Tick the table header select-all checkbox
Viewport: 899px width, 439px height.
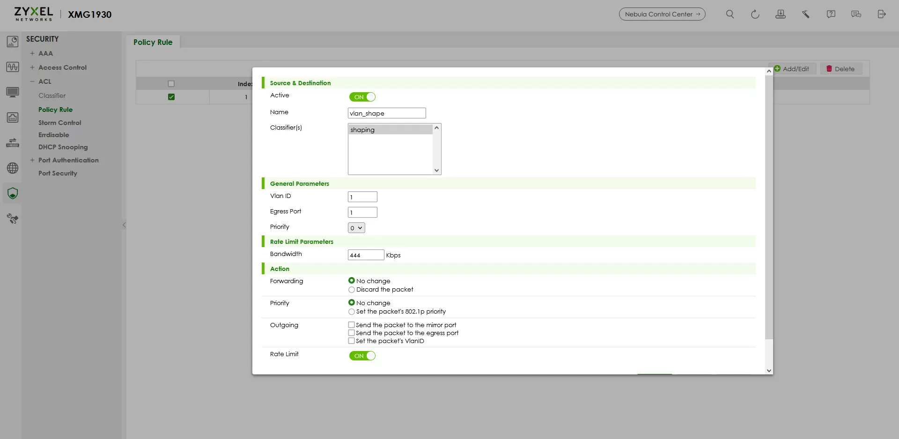click(171, 84)
